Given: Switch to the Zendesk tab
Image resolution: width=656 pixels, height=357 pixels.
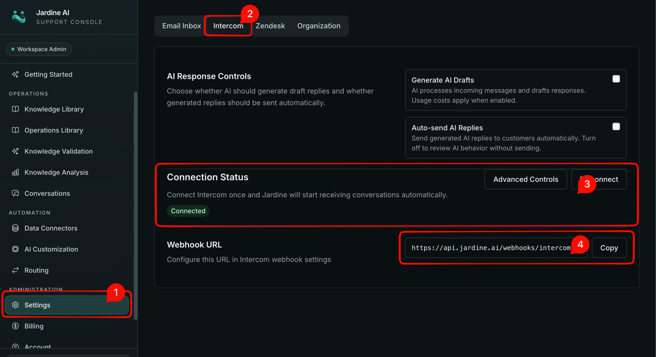Looking at the screenshot, I should point(270,26).
